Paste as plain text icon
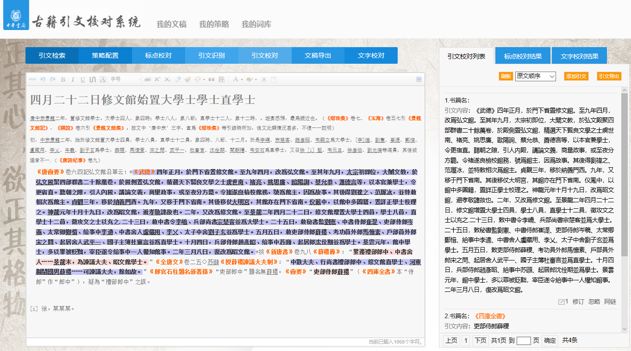631x351 pixels. pos(222,79)
